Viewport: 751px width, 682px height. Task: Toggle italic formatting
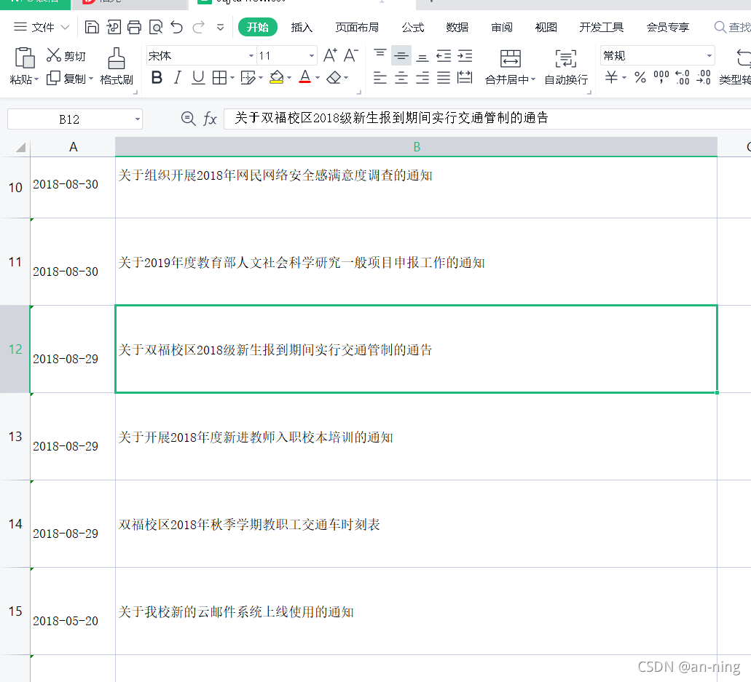coord(177,78)
